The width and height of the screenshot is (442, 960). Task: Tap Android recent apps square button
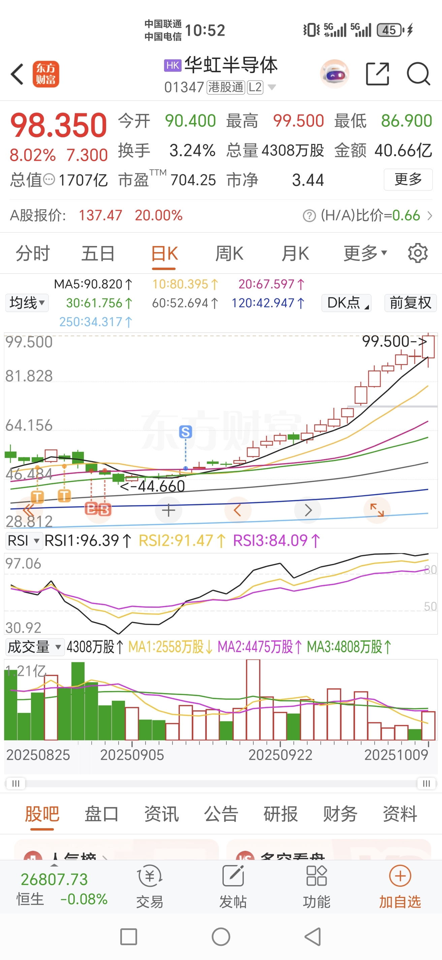(128, 937)
